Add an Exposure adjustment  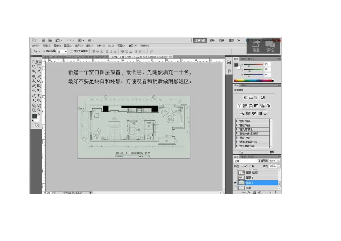pyautogui.click(x=262, y=98)
